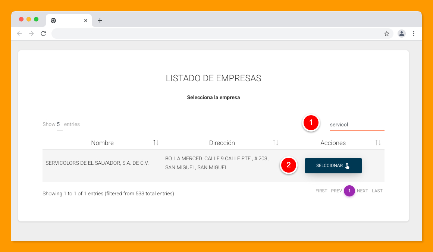Click the browser forward arrow

point(31,34)
